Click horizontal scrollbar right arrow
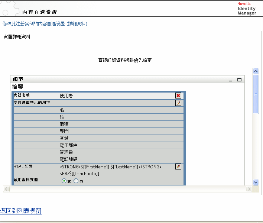Viewport: 263px width, 223px height. pos(249,189)
